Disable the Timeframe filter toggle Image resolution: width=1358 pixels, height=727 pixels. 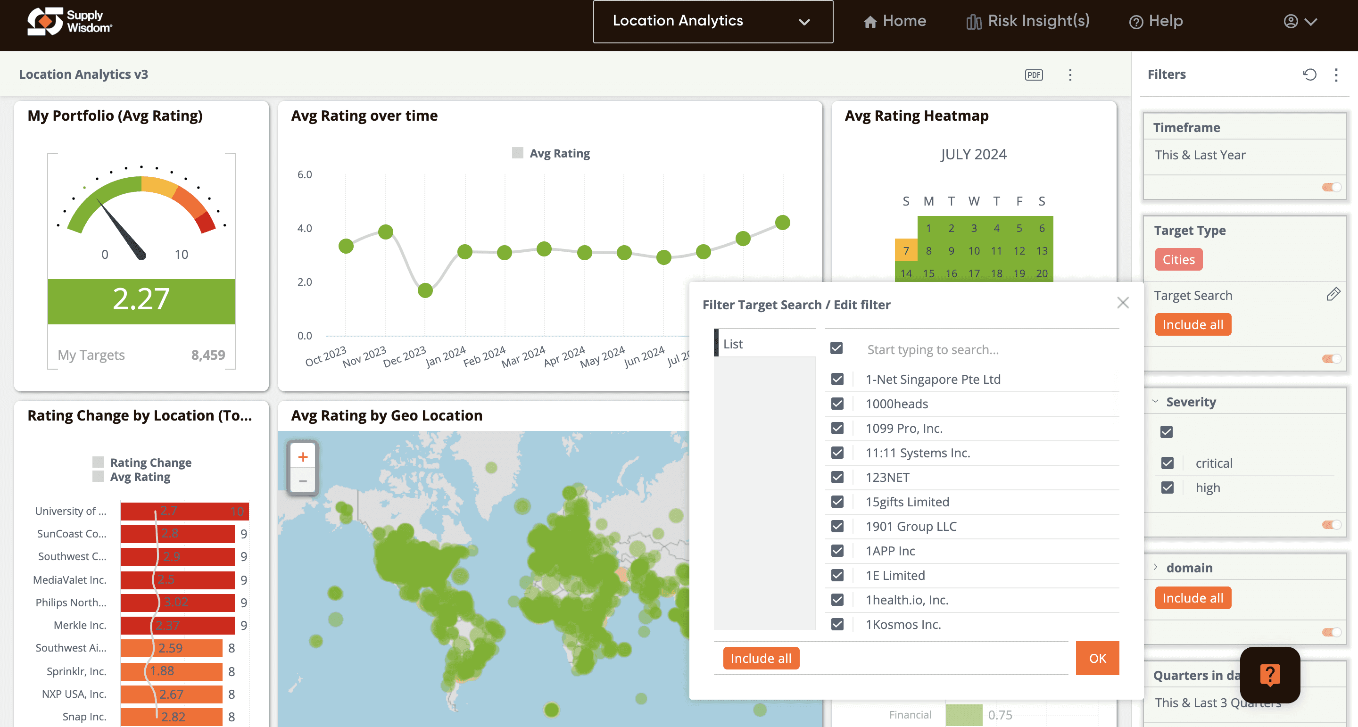tap(1331, 187)
